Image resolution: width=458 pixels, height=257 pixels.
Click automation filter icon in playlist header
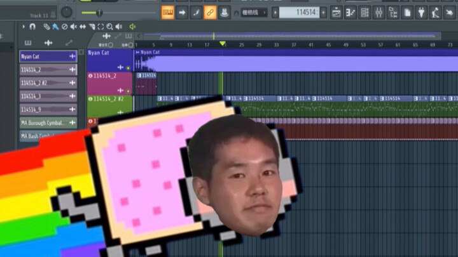(118, 36)
